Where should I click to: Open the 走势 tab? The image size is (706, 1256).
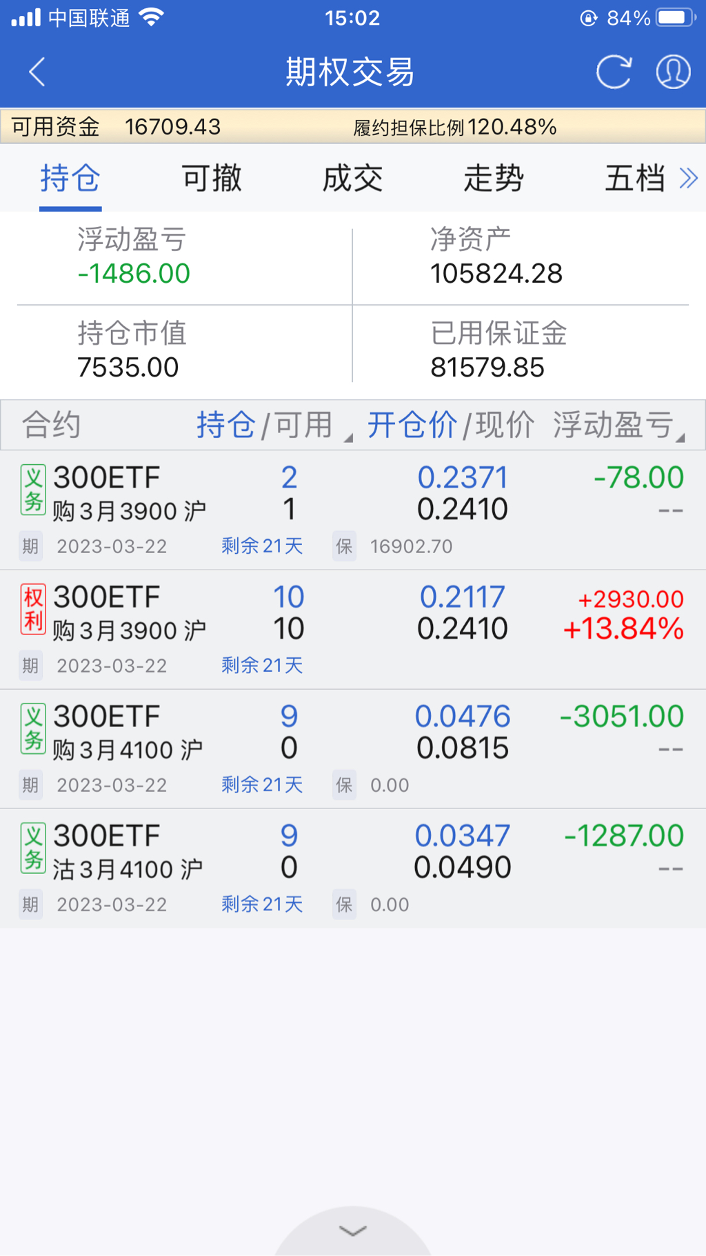pyautogui.click(x=494, y=179)
